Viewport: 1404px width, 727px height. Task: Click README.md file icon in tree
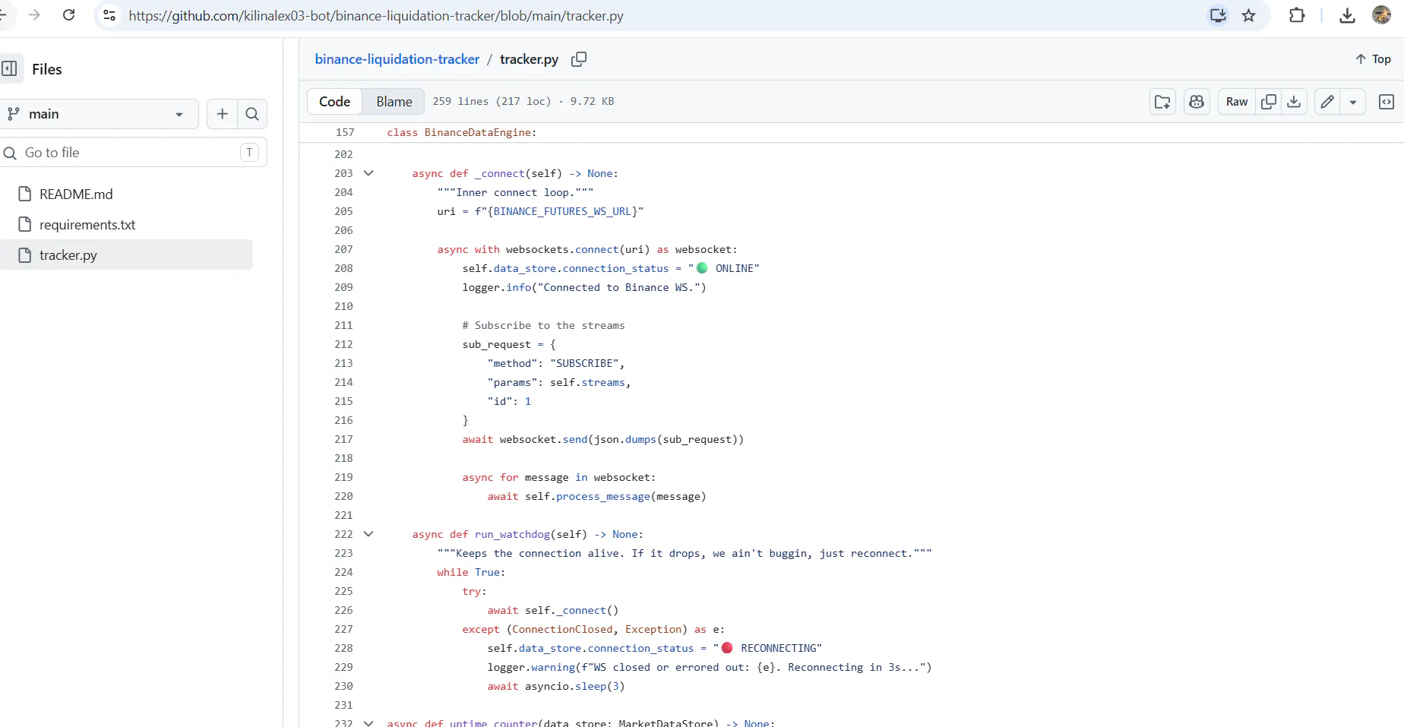pos(25,194)
